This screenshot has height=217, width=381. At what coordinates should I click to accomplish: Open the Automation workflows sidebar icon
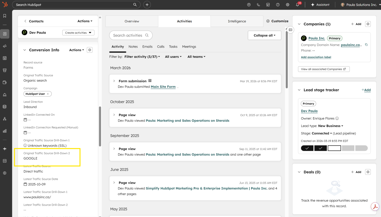tap(5, 119)
